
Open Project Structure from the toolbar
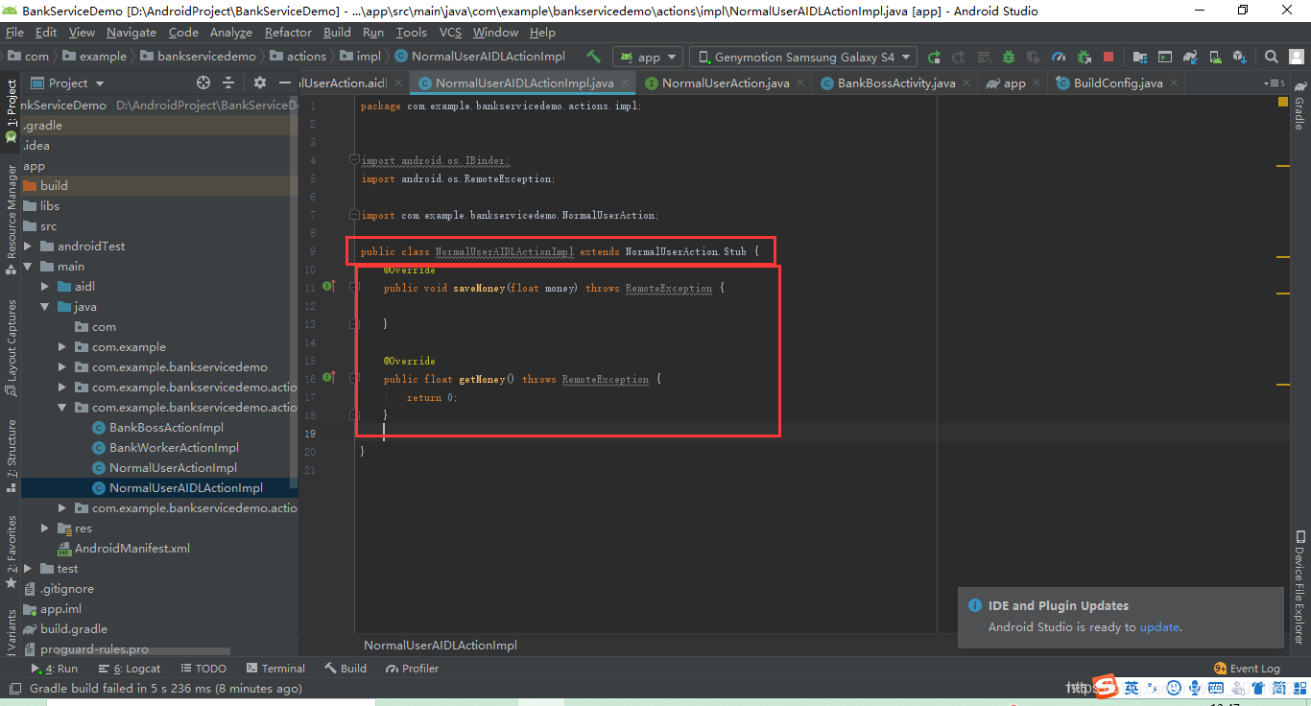click(x=1139, y=57)
